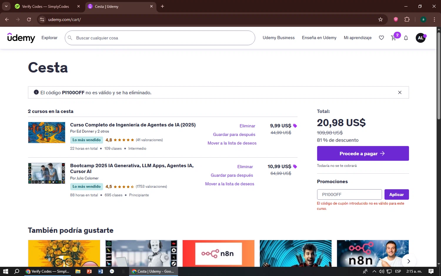441x276 pixels.
Task: Open File Explorer from the taskbar
Action: coord(78,271)
